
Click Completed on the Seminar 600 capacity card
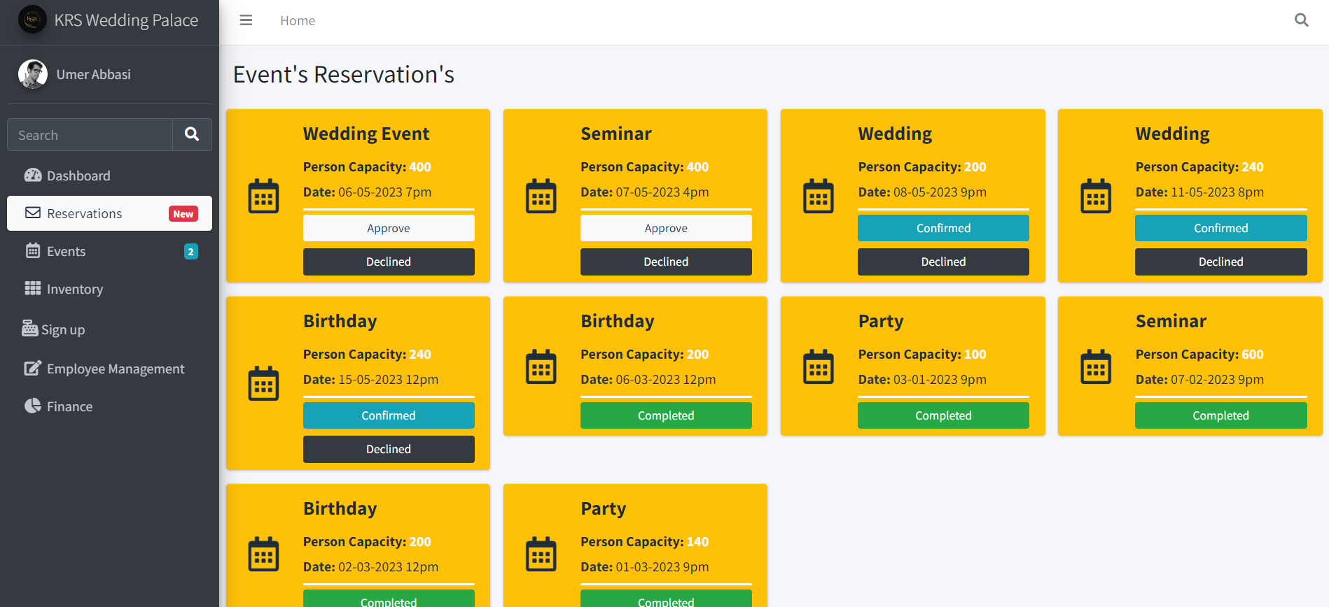(x=1220, y=415)
